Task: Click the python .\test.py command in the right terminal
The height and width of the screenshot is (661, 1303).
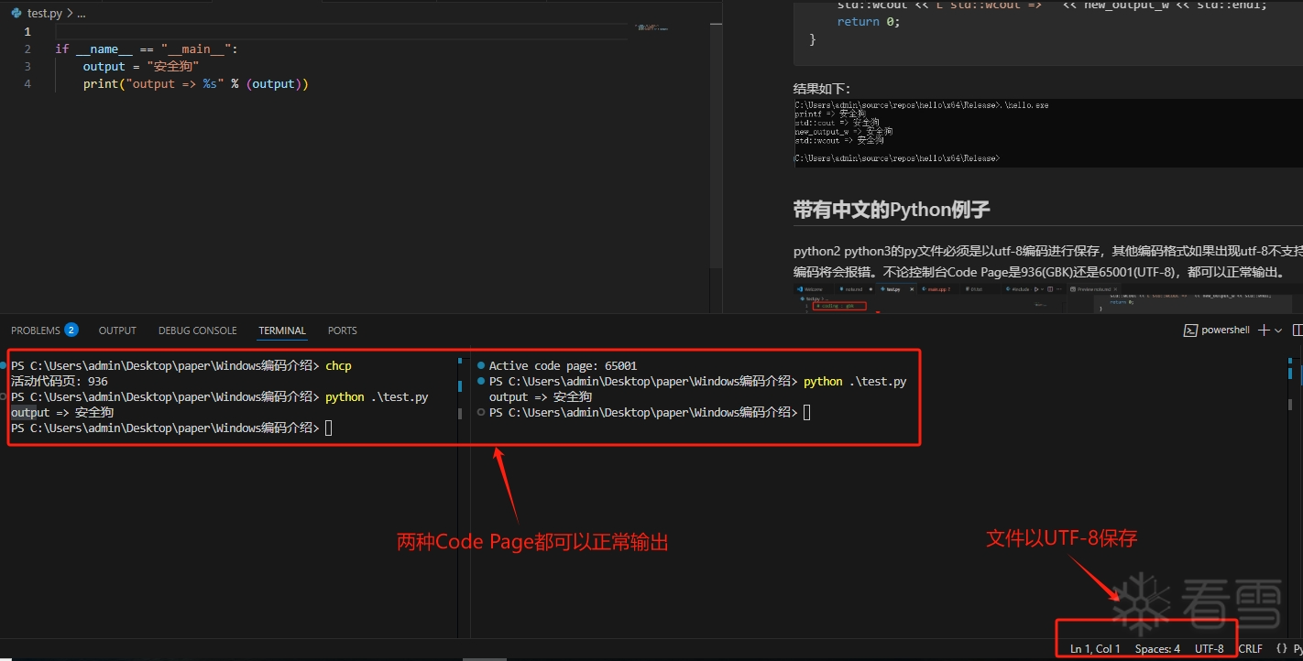Action: coord(855,381)
